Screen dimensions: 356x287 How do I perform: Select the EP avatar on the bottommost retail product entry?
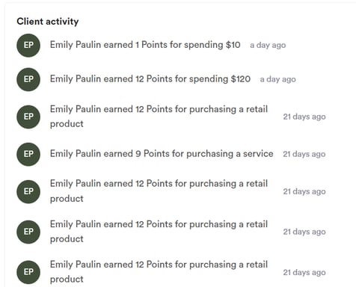point(28,272)
